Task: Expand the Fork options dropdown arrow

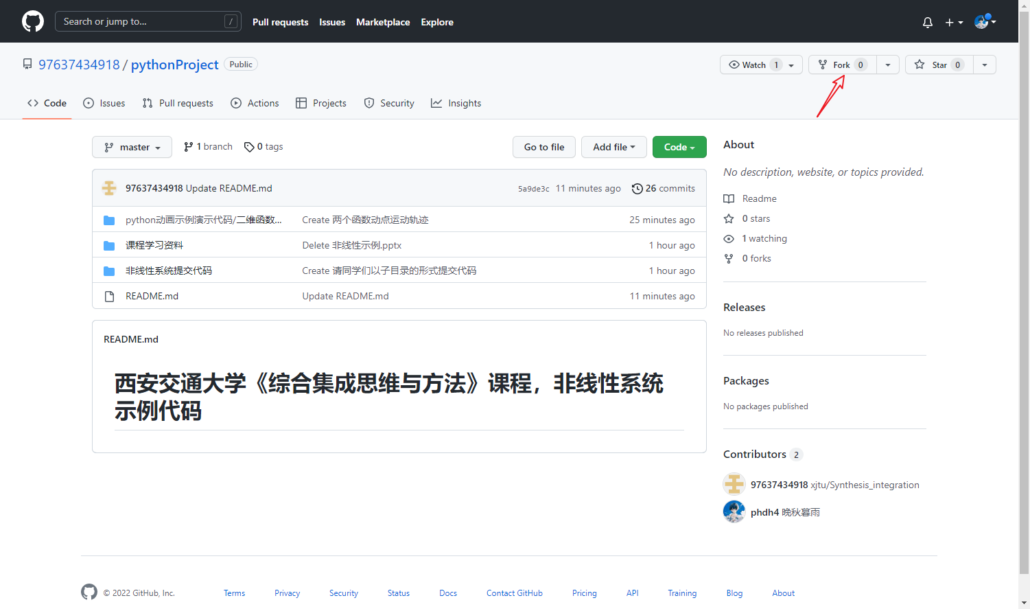Action: click(888, 65)
